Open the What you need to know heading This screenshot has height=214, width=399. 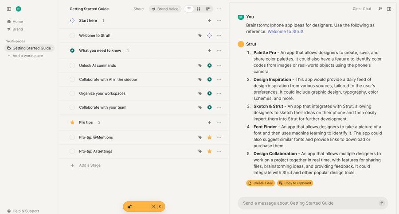coord(100,50)
